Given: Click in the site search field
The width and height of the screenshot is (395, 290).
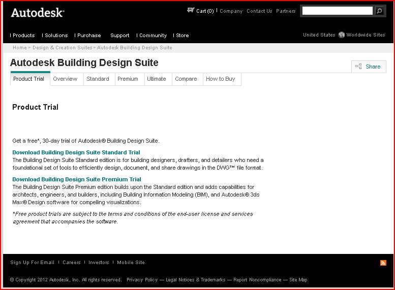Looking at the screenshot, I should point(337,11).
